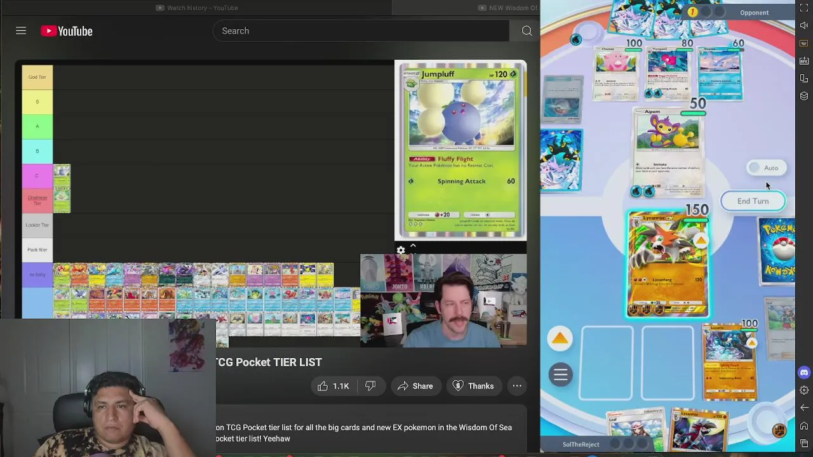Click the Thanks button under the video
Image resolution: width=813 pixels, height=457 pixels.
[x=473, y=386]
